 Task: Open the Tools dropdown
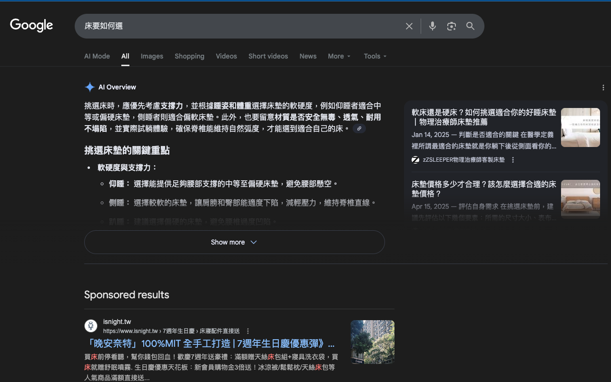coord(375,56)
